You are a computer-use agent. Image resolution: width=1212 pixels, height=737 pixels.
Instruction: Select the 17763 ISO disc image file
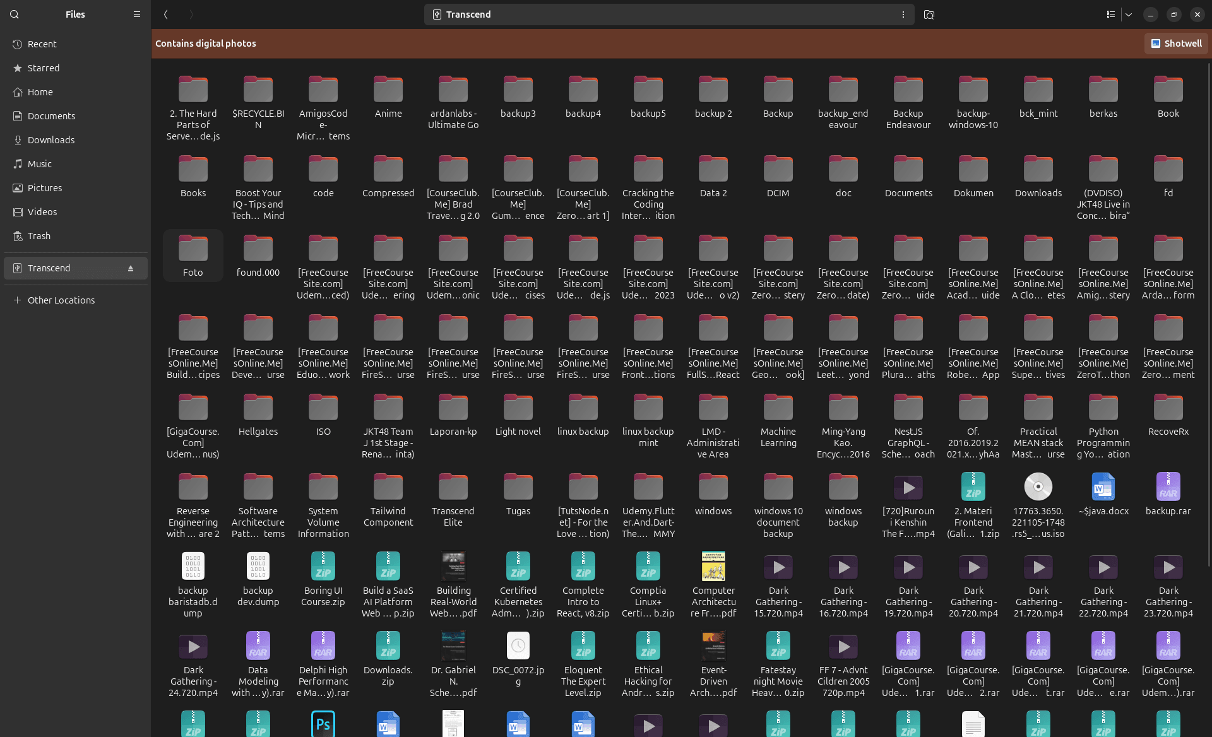(x=1038, y=505)
